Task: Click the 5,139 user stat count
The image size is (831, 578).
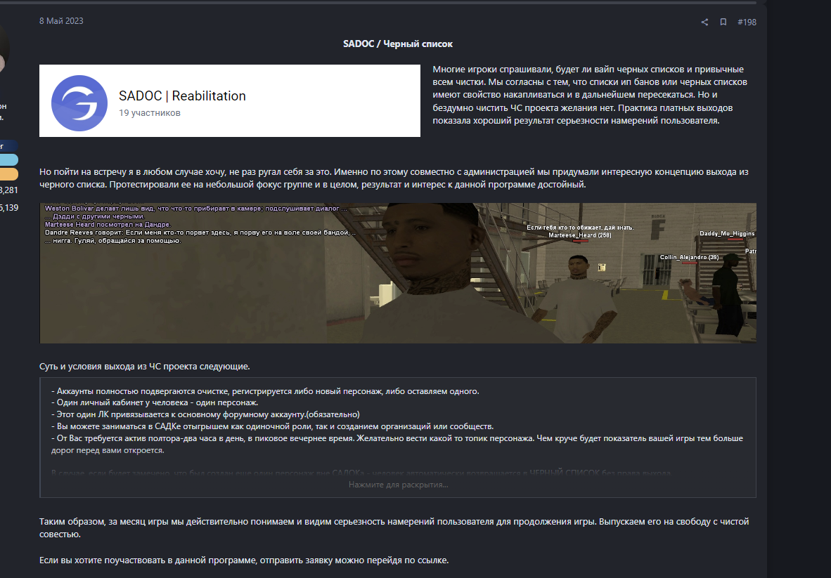Action: 9,208
